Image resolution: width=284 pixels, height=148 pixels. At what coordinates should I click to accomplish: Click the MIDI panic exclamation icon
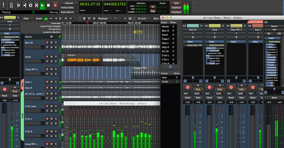(3, 5)
